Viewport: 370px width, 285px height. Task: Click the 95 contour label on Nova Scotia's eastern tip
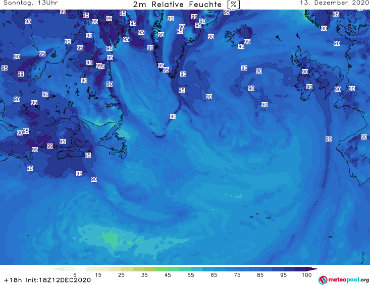pyautogui.click(x=88, y=155)
